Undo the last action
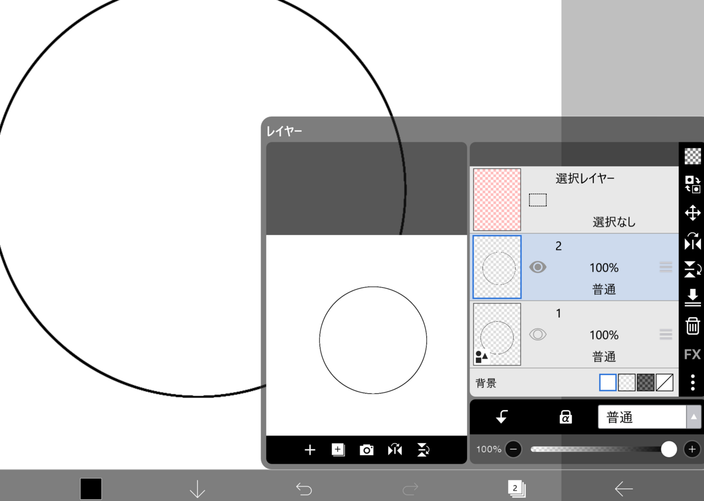The height and width of the screenshot is (501, 704). pos(304,488)
